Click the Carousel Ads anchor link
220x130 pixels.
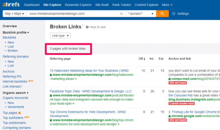pos(180,96)
